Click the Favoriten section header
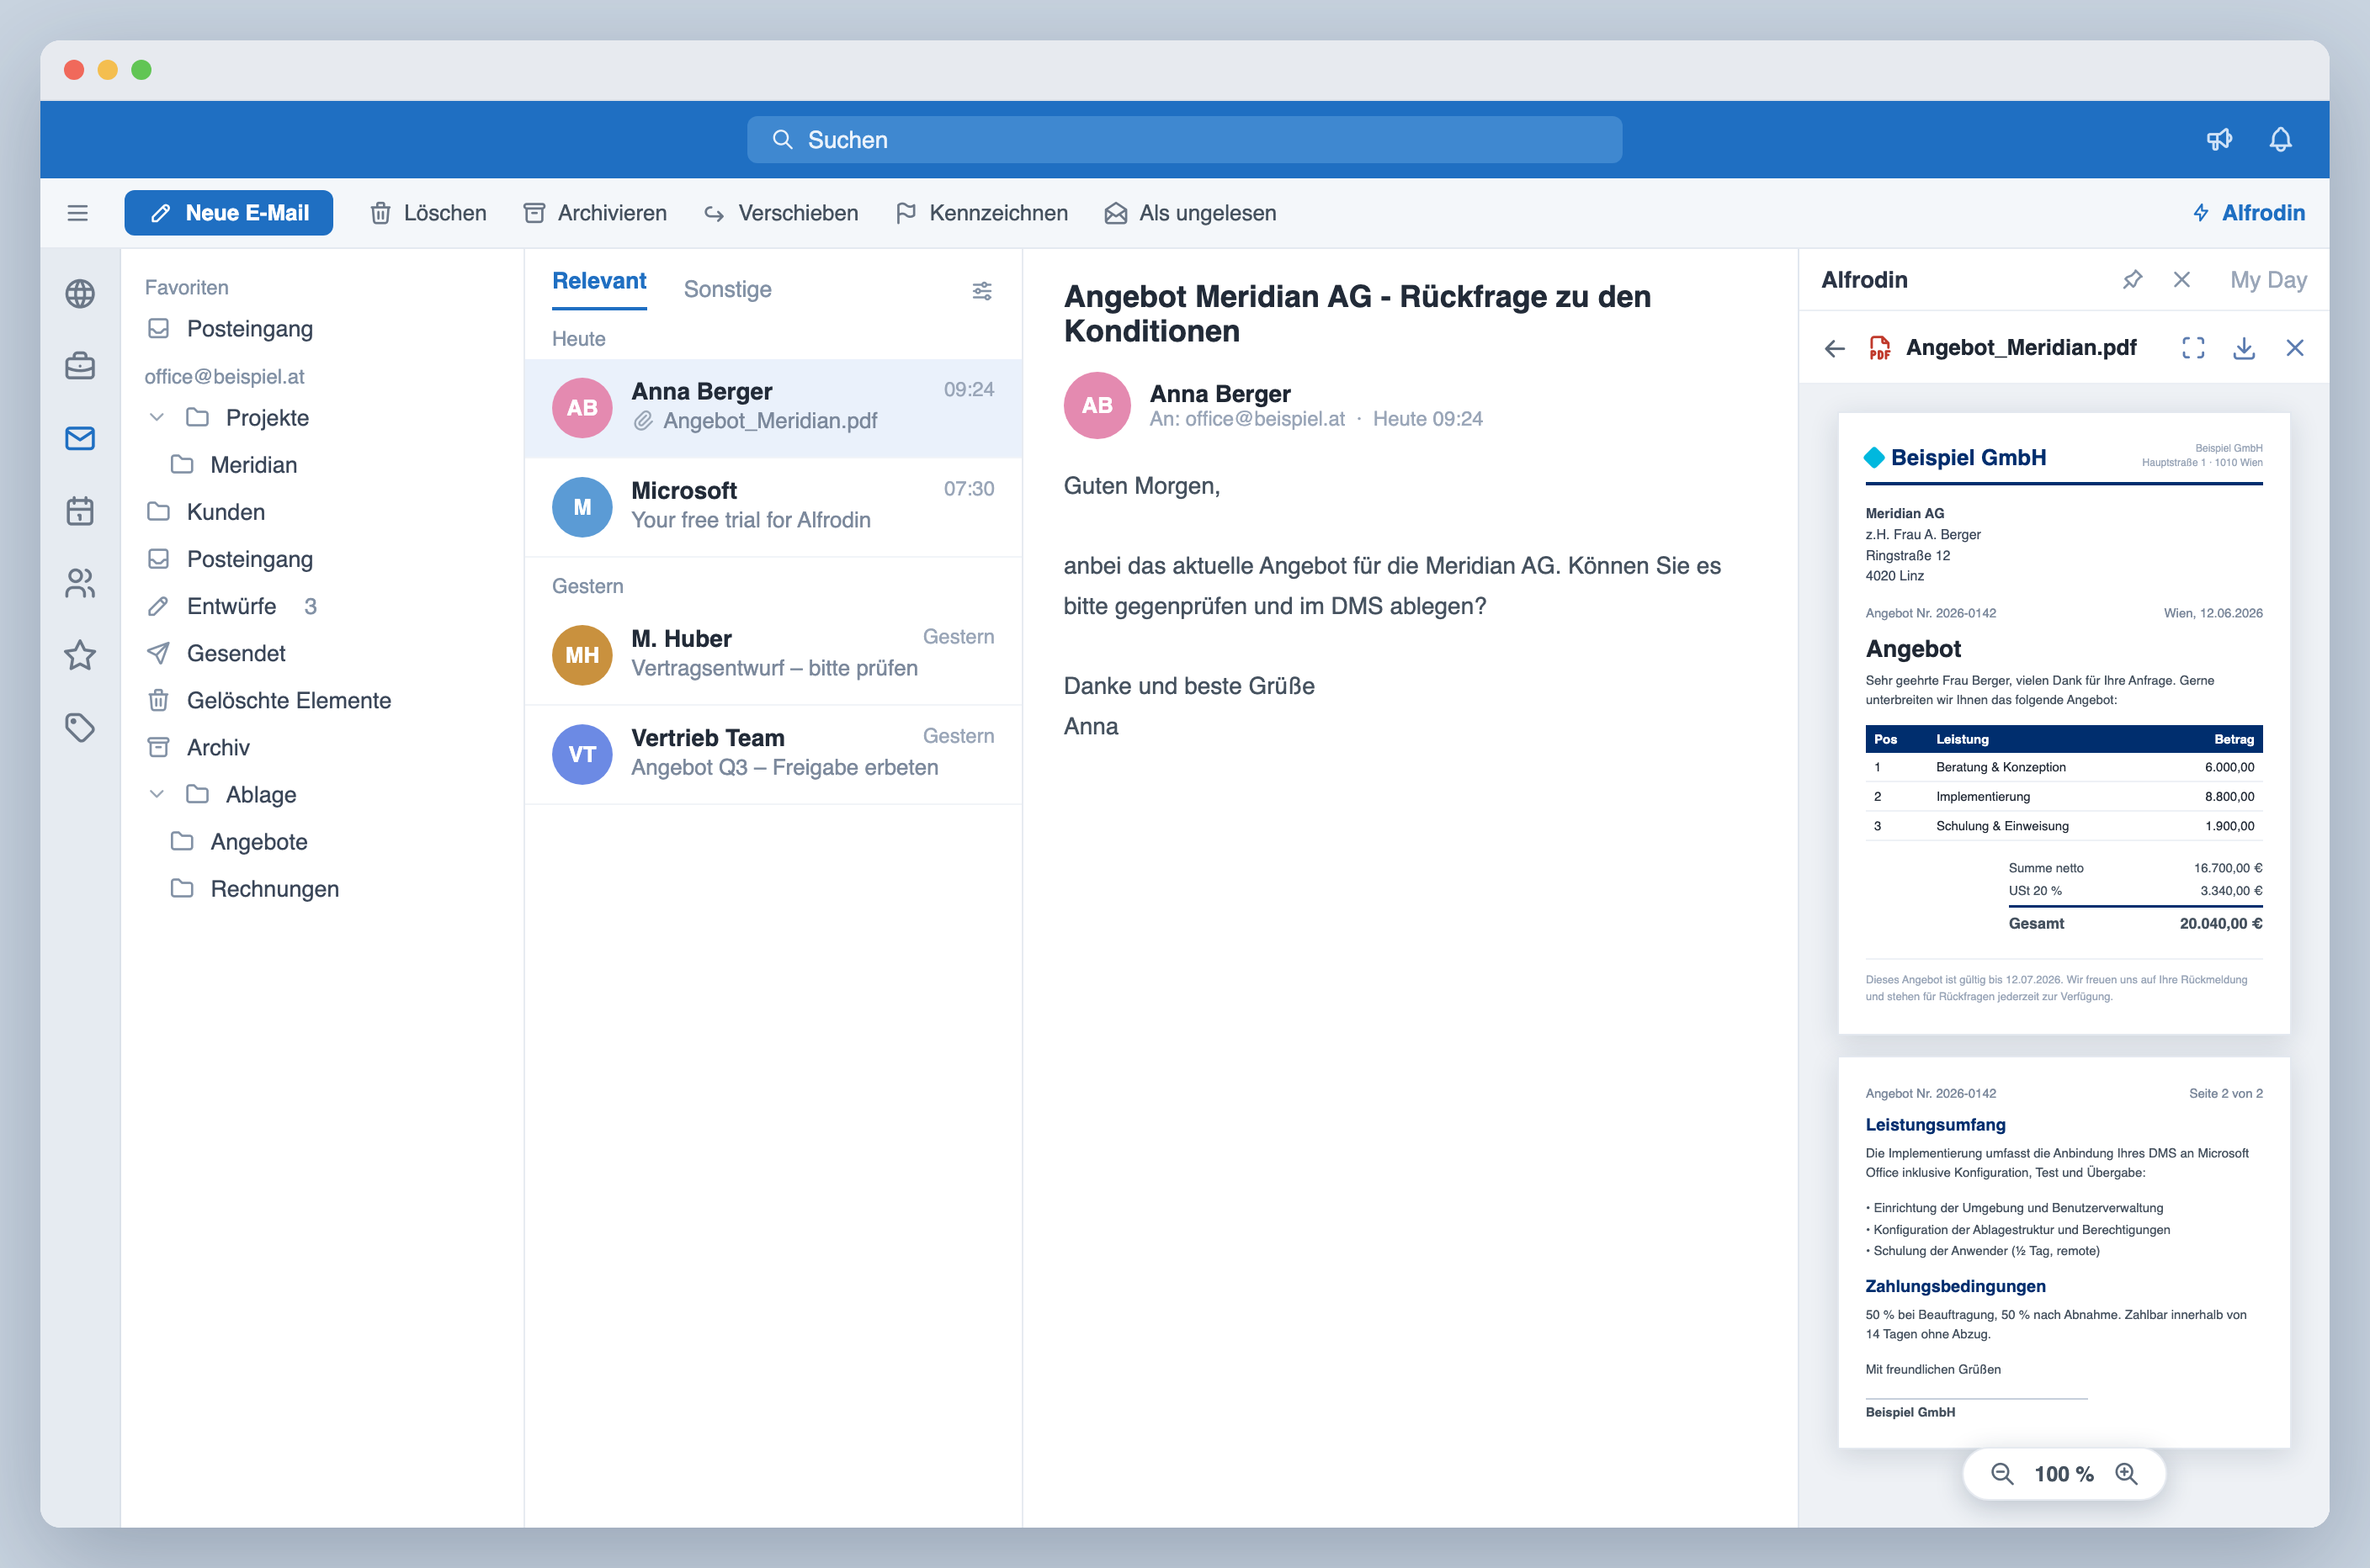This screenshot has width=2370, height=1568. [186, 288]
